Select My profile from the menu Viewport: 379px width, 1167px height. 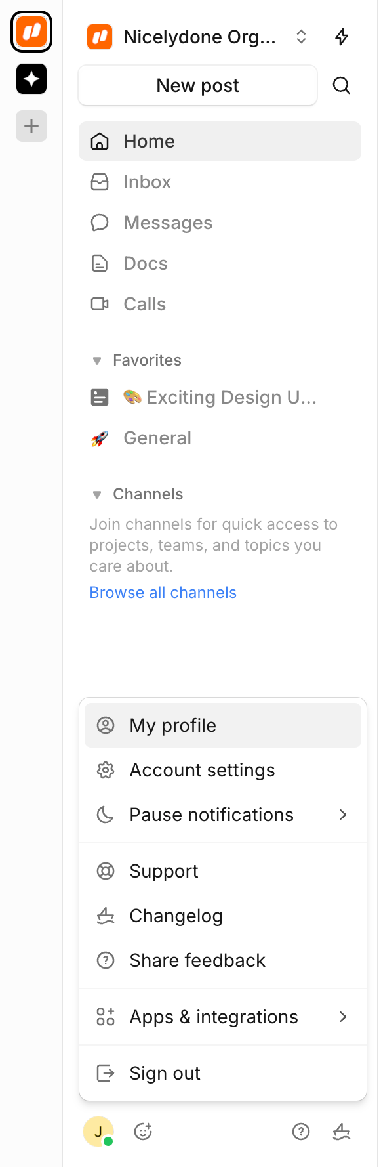172,725
